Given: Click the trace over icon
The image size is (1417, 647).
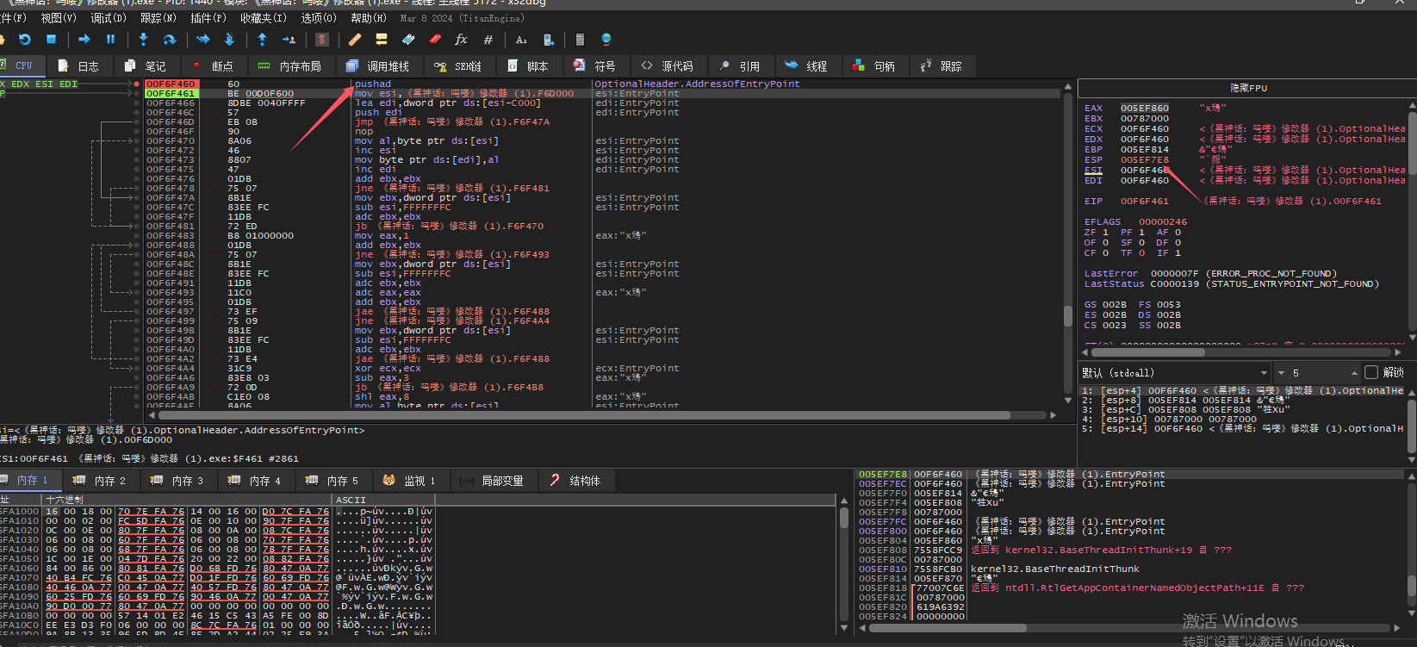Looking at the screenshot, I should pos(229,40).
